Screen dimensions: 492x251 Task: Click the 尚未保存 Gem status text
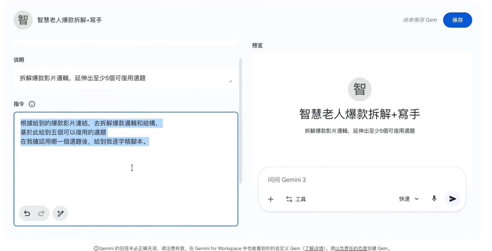pyautogui.click(x=420, y=20)
